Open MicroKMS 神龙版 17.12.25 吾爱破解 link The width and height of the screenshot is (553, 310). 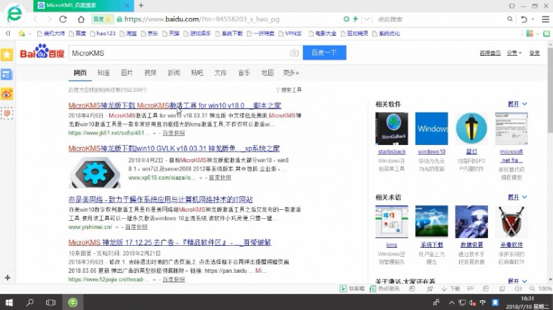(x=169, y=242)
